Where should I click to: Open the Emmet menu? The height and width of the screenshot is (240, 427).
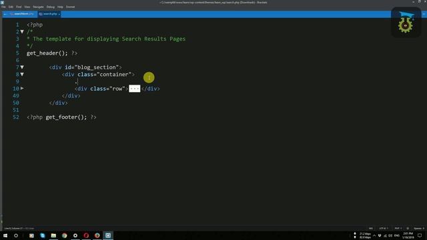pos(70,7)
